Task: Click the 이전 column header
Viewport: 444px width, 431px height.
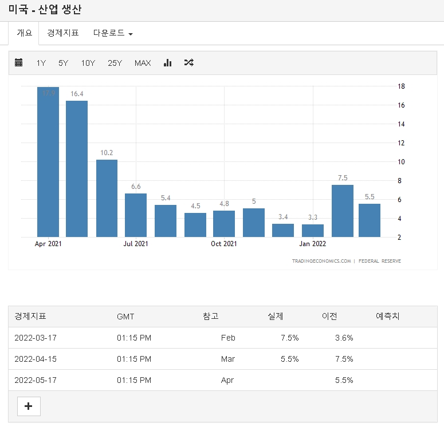Action: pyautogui.click(x=329, y=316)
